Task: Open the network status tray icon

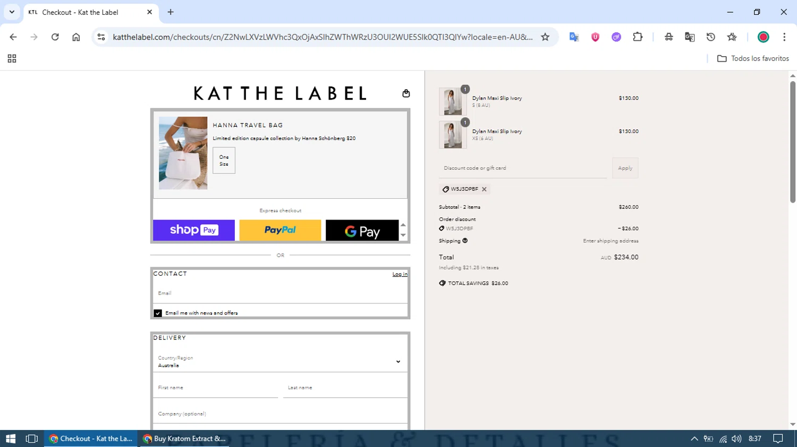Action: [x=723, y=439]
